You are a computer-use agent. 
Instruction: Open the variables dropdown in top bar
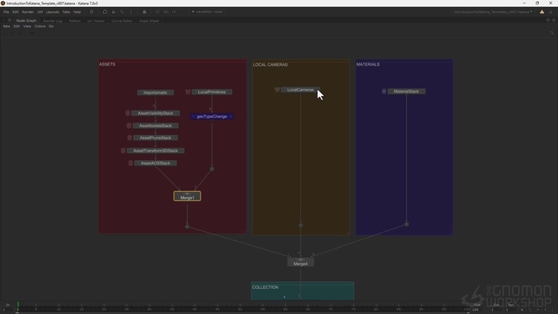click(207, 12)
